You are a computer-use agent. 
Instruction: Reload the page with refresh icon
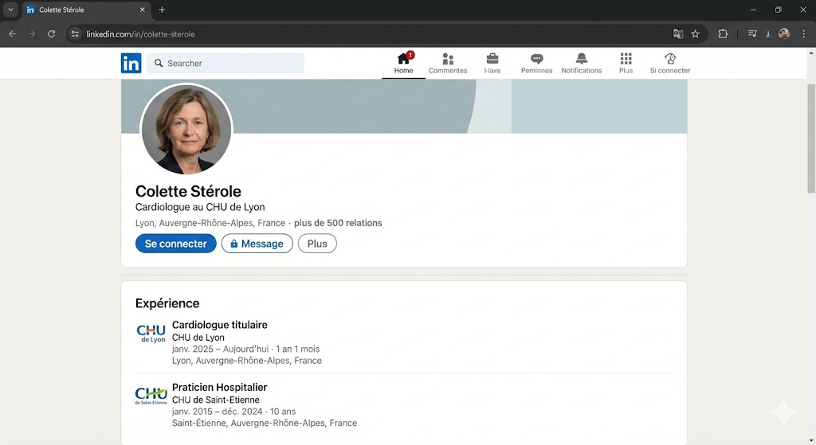tap(51, 33)
